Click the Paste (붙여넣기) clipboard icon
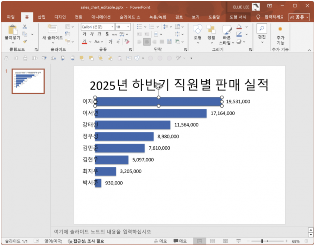Viewport: 315px width, 246px height. coord(13,29)
